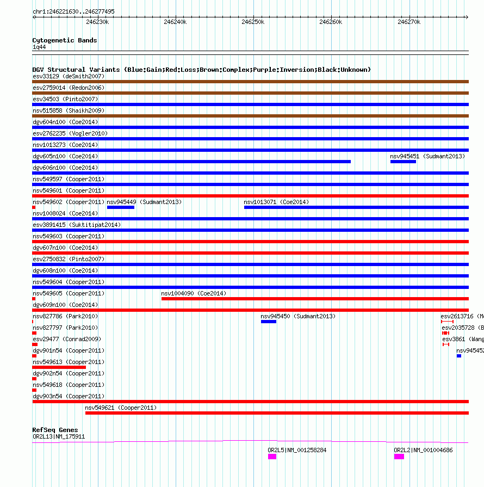The image size is (484, 487).
Task: Click the nsv1013071 (Coe2014) label
Action: pos(276,202)
